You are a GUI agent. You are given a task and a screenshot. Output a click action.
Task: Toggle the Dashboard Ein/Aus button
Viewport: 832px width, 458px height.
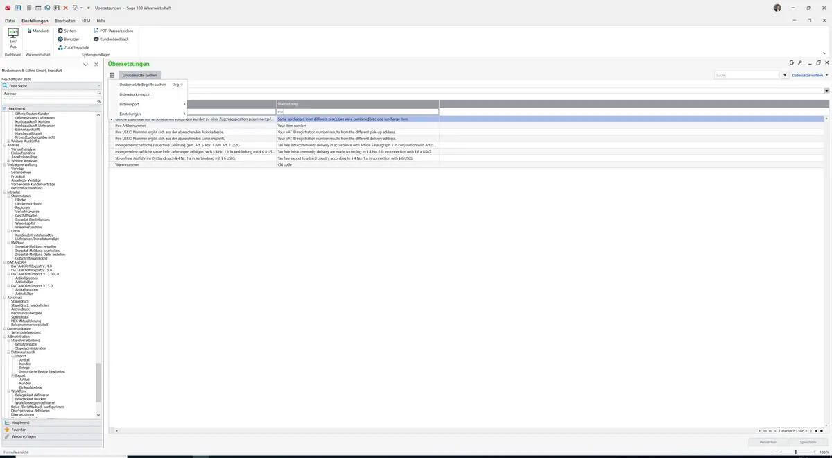point(13,37)
